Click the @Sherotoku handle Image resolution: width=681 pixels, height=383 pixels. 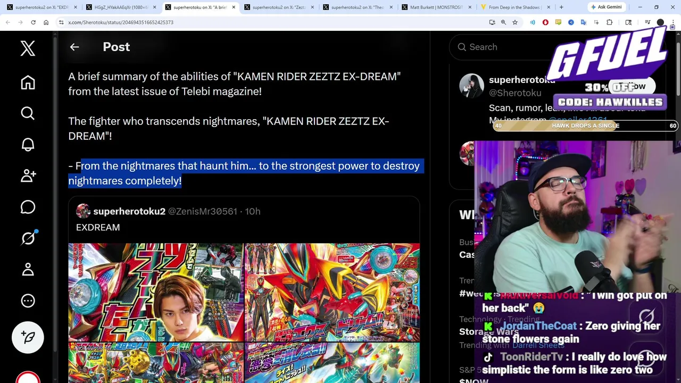pyautogui.click(x=515, y=93)
